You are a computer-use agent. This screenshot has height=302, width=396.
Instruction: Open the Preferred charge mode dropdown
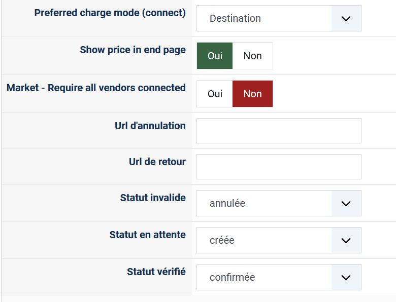264,19
